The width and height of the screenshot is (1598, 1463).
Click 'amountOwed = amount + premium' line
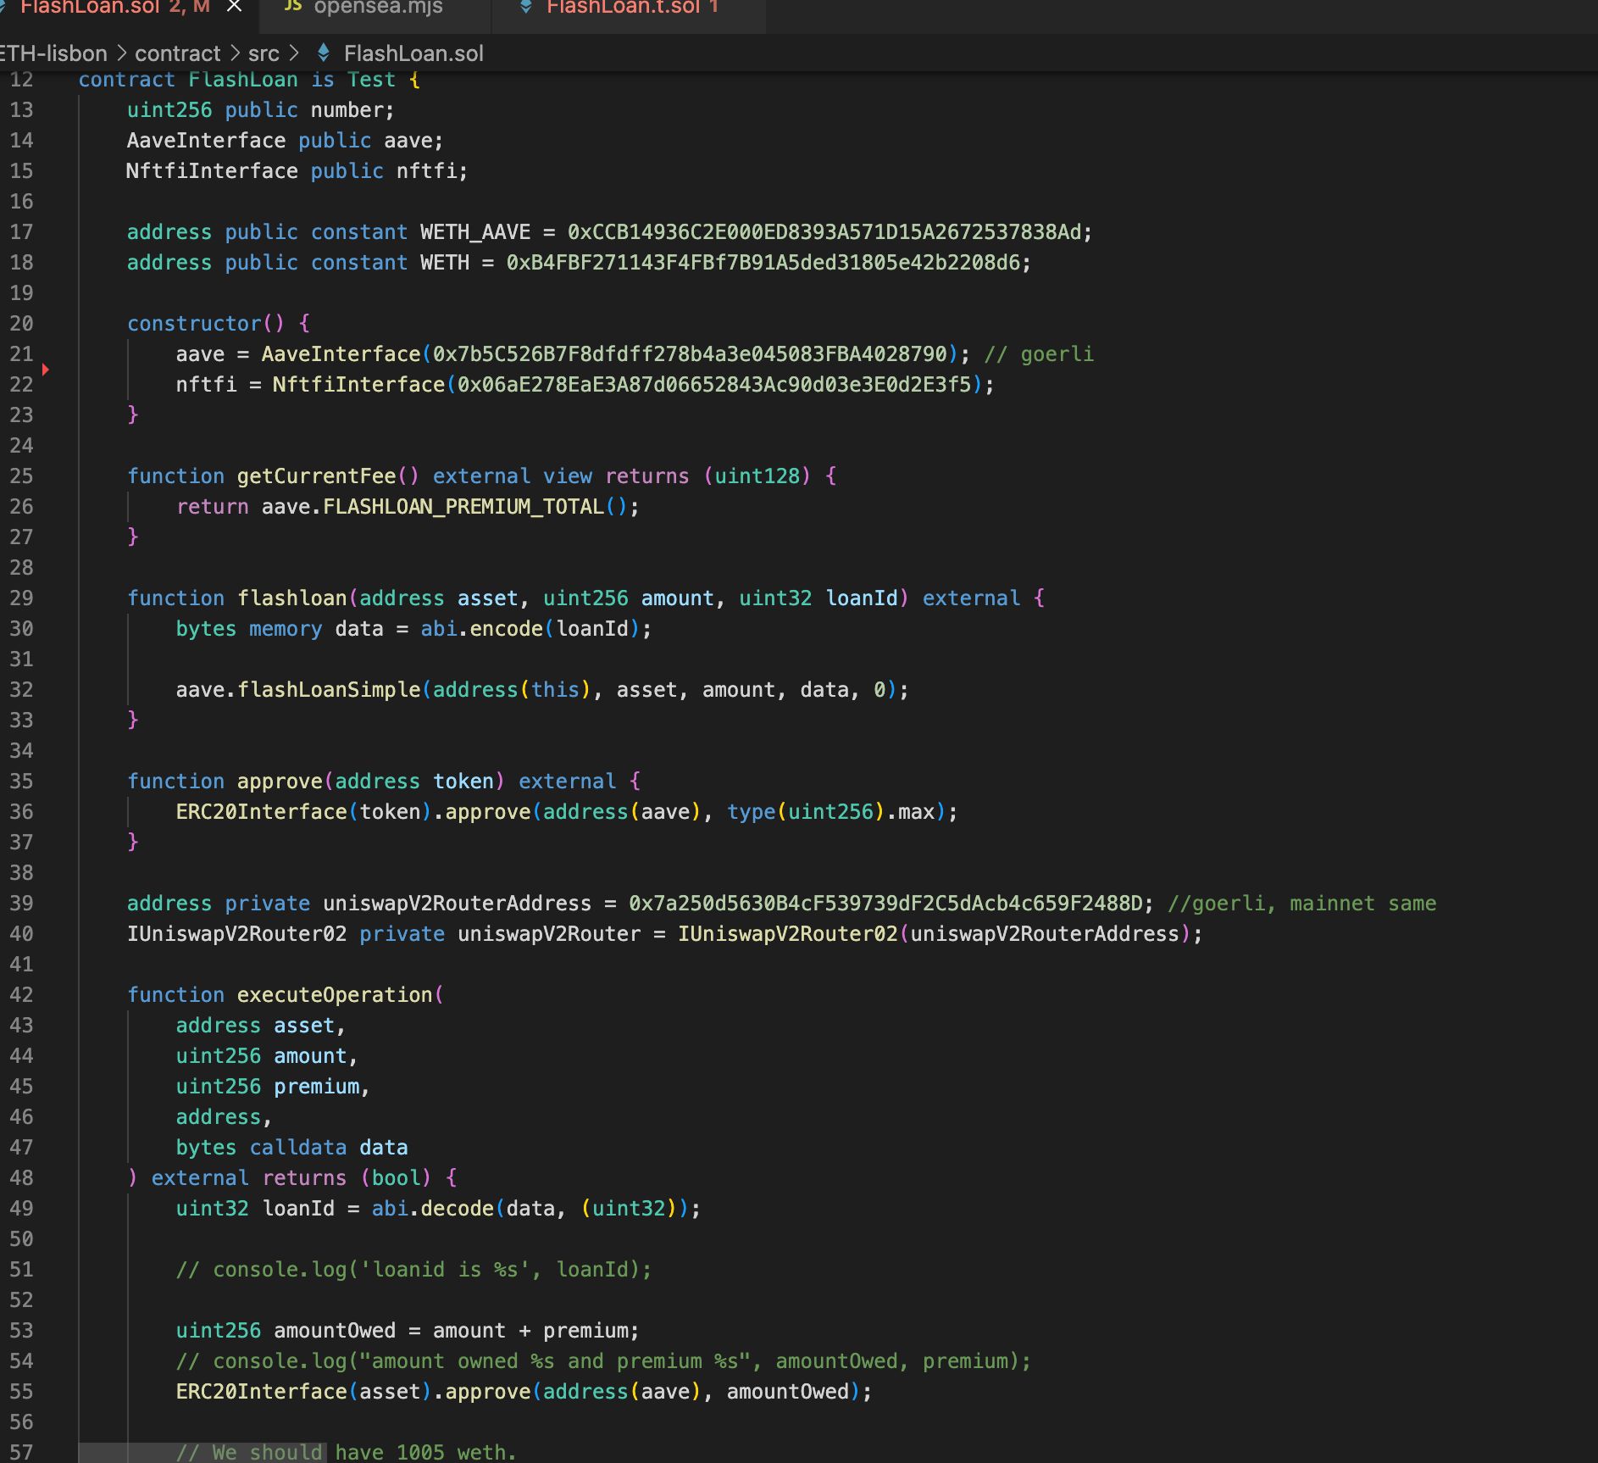click(x=407, y=1331)
